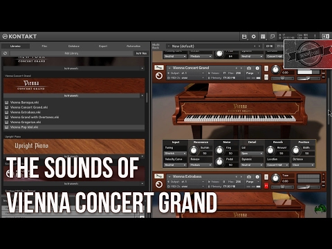The image size is (332, 249).
Task: Click the Reverb Amount knob
Action: (x=270, y=151)
